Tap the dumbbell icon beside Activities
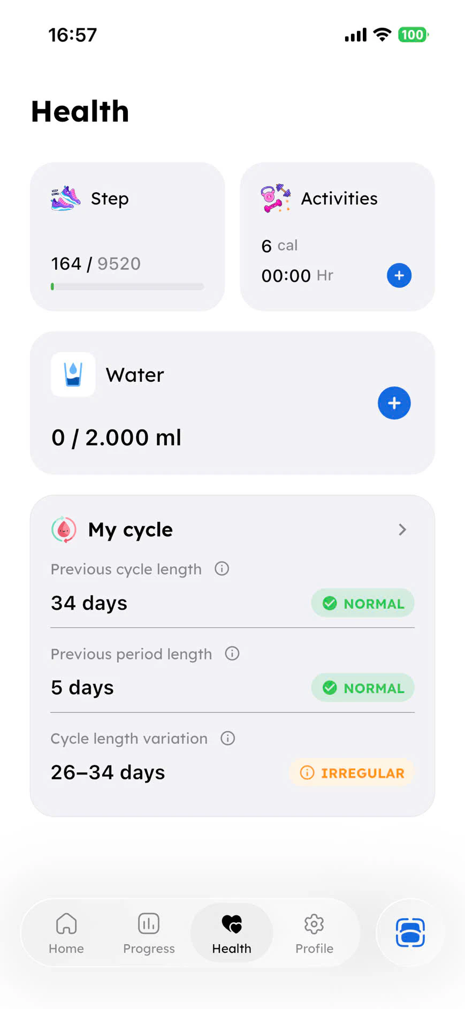 tap(276, 198)
